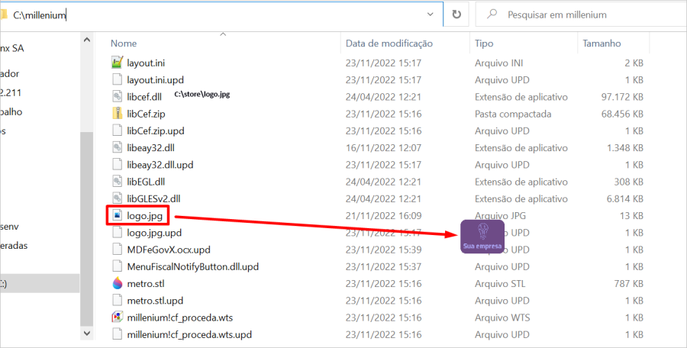Click the MenuFiscalNotifyButton.dll.upd file icon
The width and height of the screenshot is (687, 348).
[x=117, y=266]
